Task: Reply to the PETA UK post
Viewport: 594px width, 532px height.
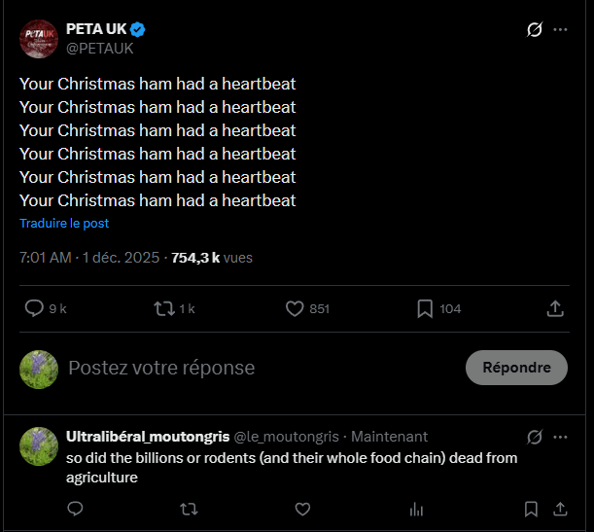Action: point(34,308)
